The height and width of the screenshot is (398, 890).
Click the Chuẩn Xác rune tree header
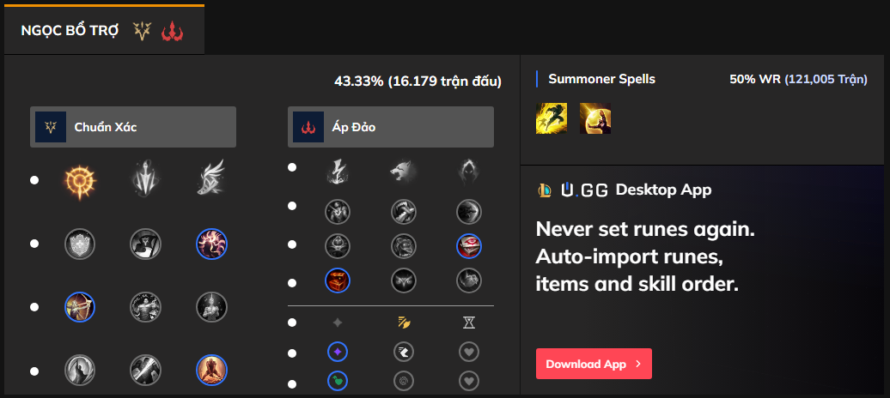tap(133, 127)
